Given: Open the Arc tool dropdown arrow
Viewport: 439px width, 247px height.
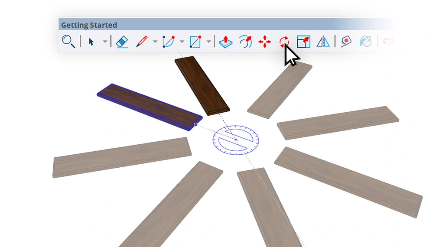Looking at the screenshot, I should tap(182, 42).
